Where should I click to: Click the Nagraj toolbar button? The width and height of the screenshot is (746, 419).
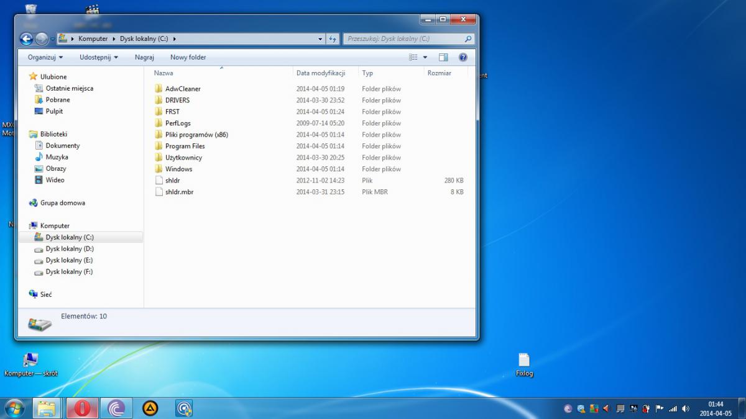(x=144, y=57)
